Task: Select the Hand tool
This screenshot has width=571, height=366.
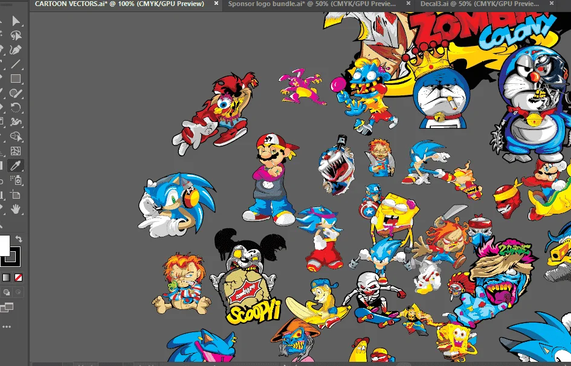Action: point(16,209)
